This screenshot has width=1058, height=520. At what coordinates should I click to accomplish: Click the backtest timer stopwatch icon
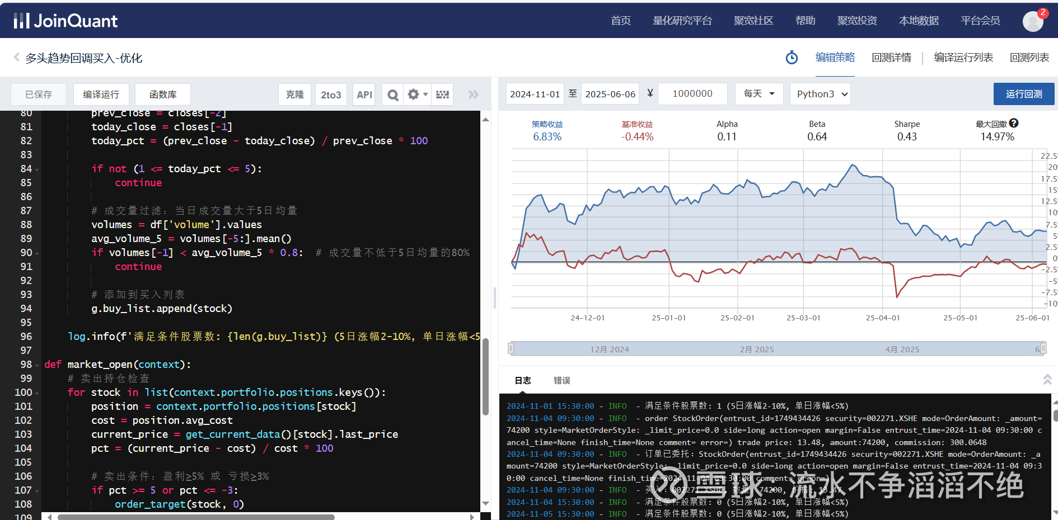(x=792, y=58)
